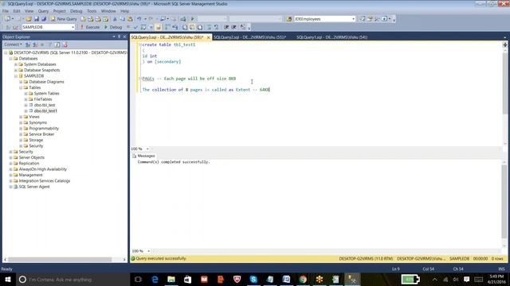Open editor zoom 100 % dropdown
The height and width of the screenshot is (286, 510).
[147, 149]
